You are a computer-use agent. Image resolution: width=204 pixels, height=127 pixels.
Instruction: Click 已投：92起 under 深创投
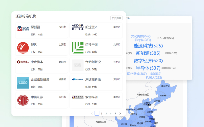tap(37, 34)
